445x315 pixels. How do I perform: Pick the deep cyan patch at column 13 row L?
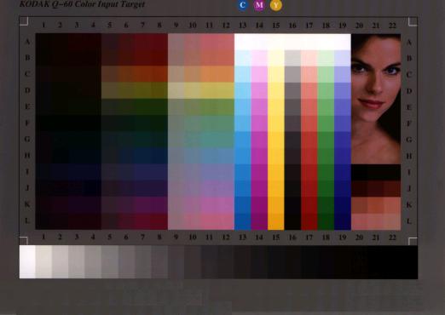[x=243, y=221]
